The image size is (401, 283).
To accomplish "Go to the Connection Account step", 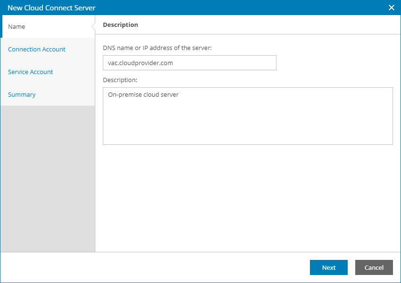I will pos(37,49).
